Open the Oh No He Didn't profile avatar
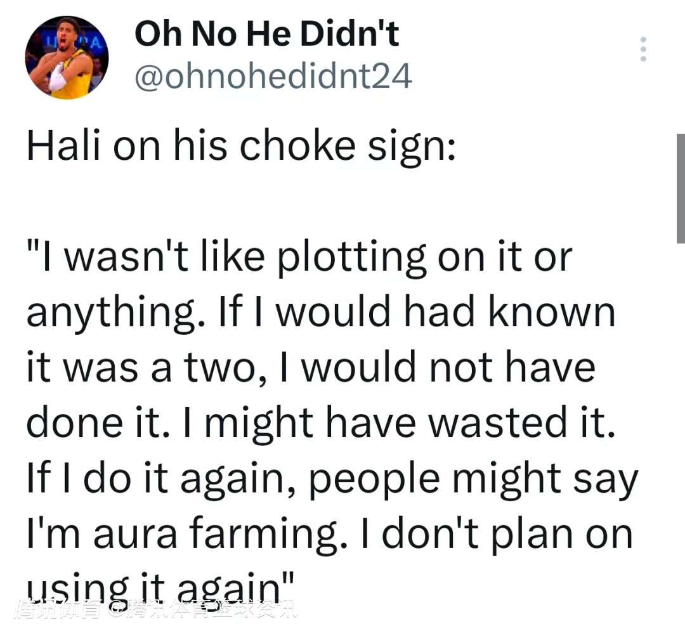This screenshot has height=631, width=685. click(67, 58)
